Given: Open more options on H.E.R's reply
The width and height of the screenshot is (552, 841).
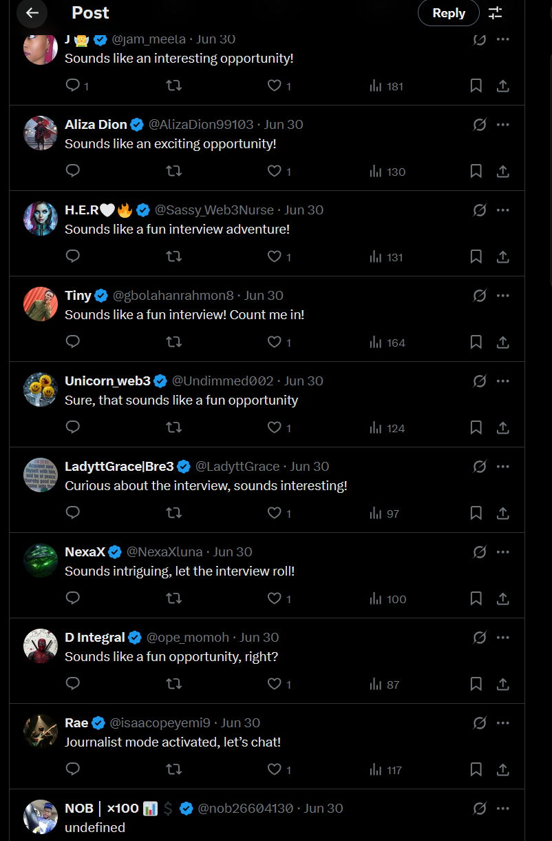Looking at the screenshot, I should [x=503, y=210].
